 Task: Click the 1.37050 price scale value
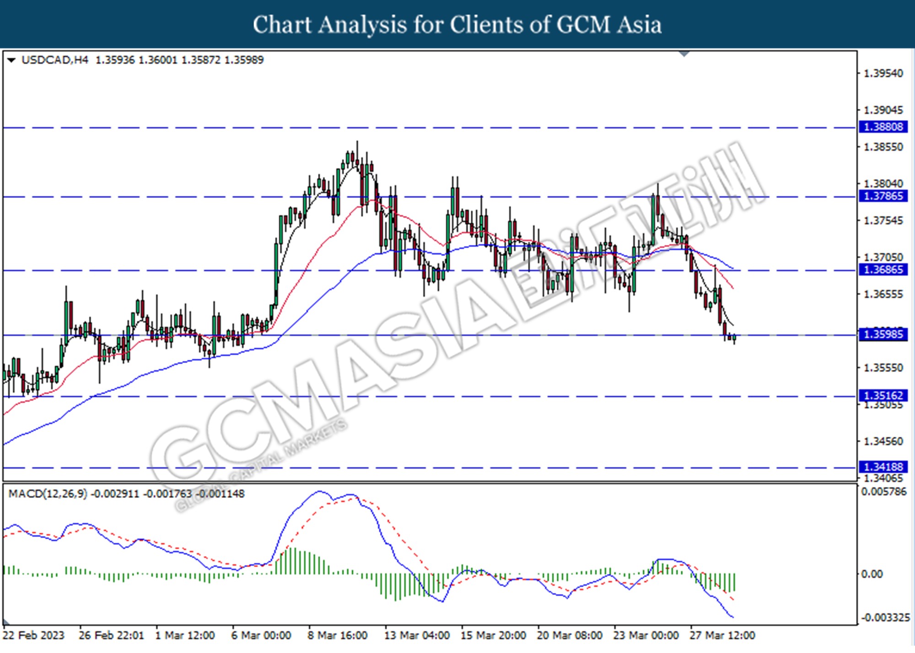pyautogui.click(x=883, y=257)
